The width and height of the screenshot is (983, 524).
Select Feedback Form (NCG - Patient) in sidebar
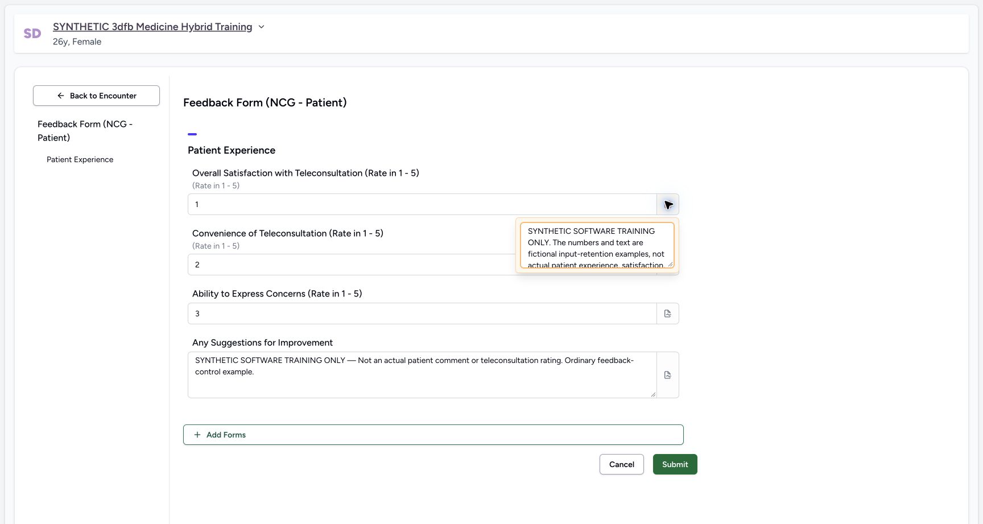click(85, 131)
